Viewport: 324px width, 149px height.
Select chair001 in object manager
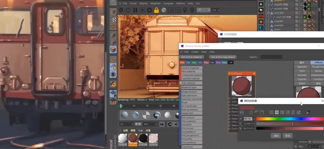(278, 21)
